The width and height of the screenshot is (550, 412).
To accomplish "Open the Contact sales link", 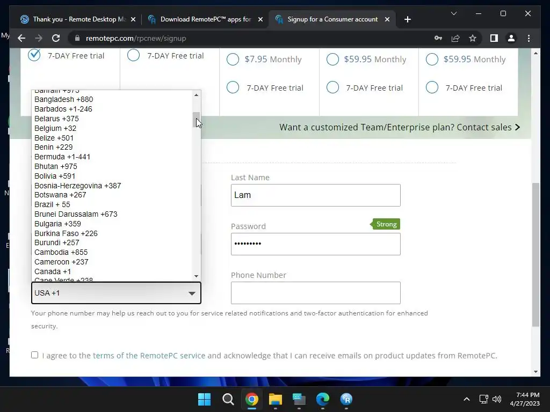I will (x=488, y=127).
